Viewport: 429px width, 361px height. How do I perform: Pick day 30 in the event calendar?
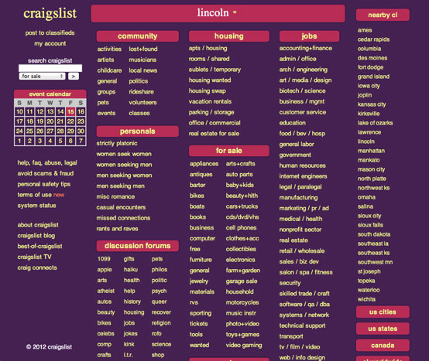81,131
